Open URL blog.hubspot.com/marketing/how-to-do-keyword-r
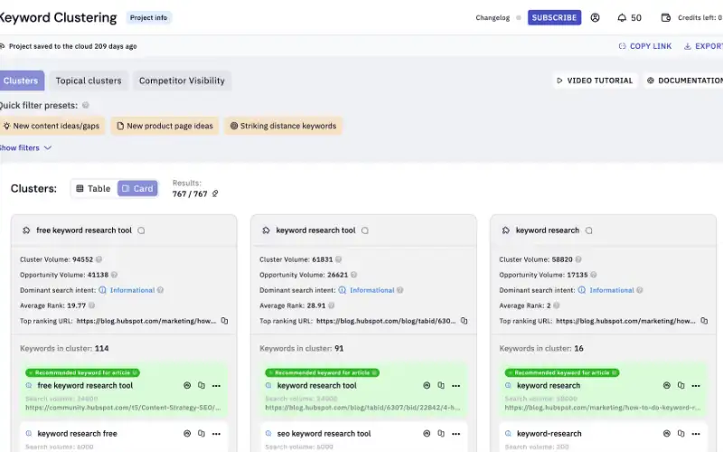 603,408
